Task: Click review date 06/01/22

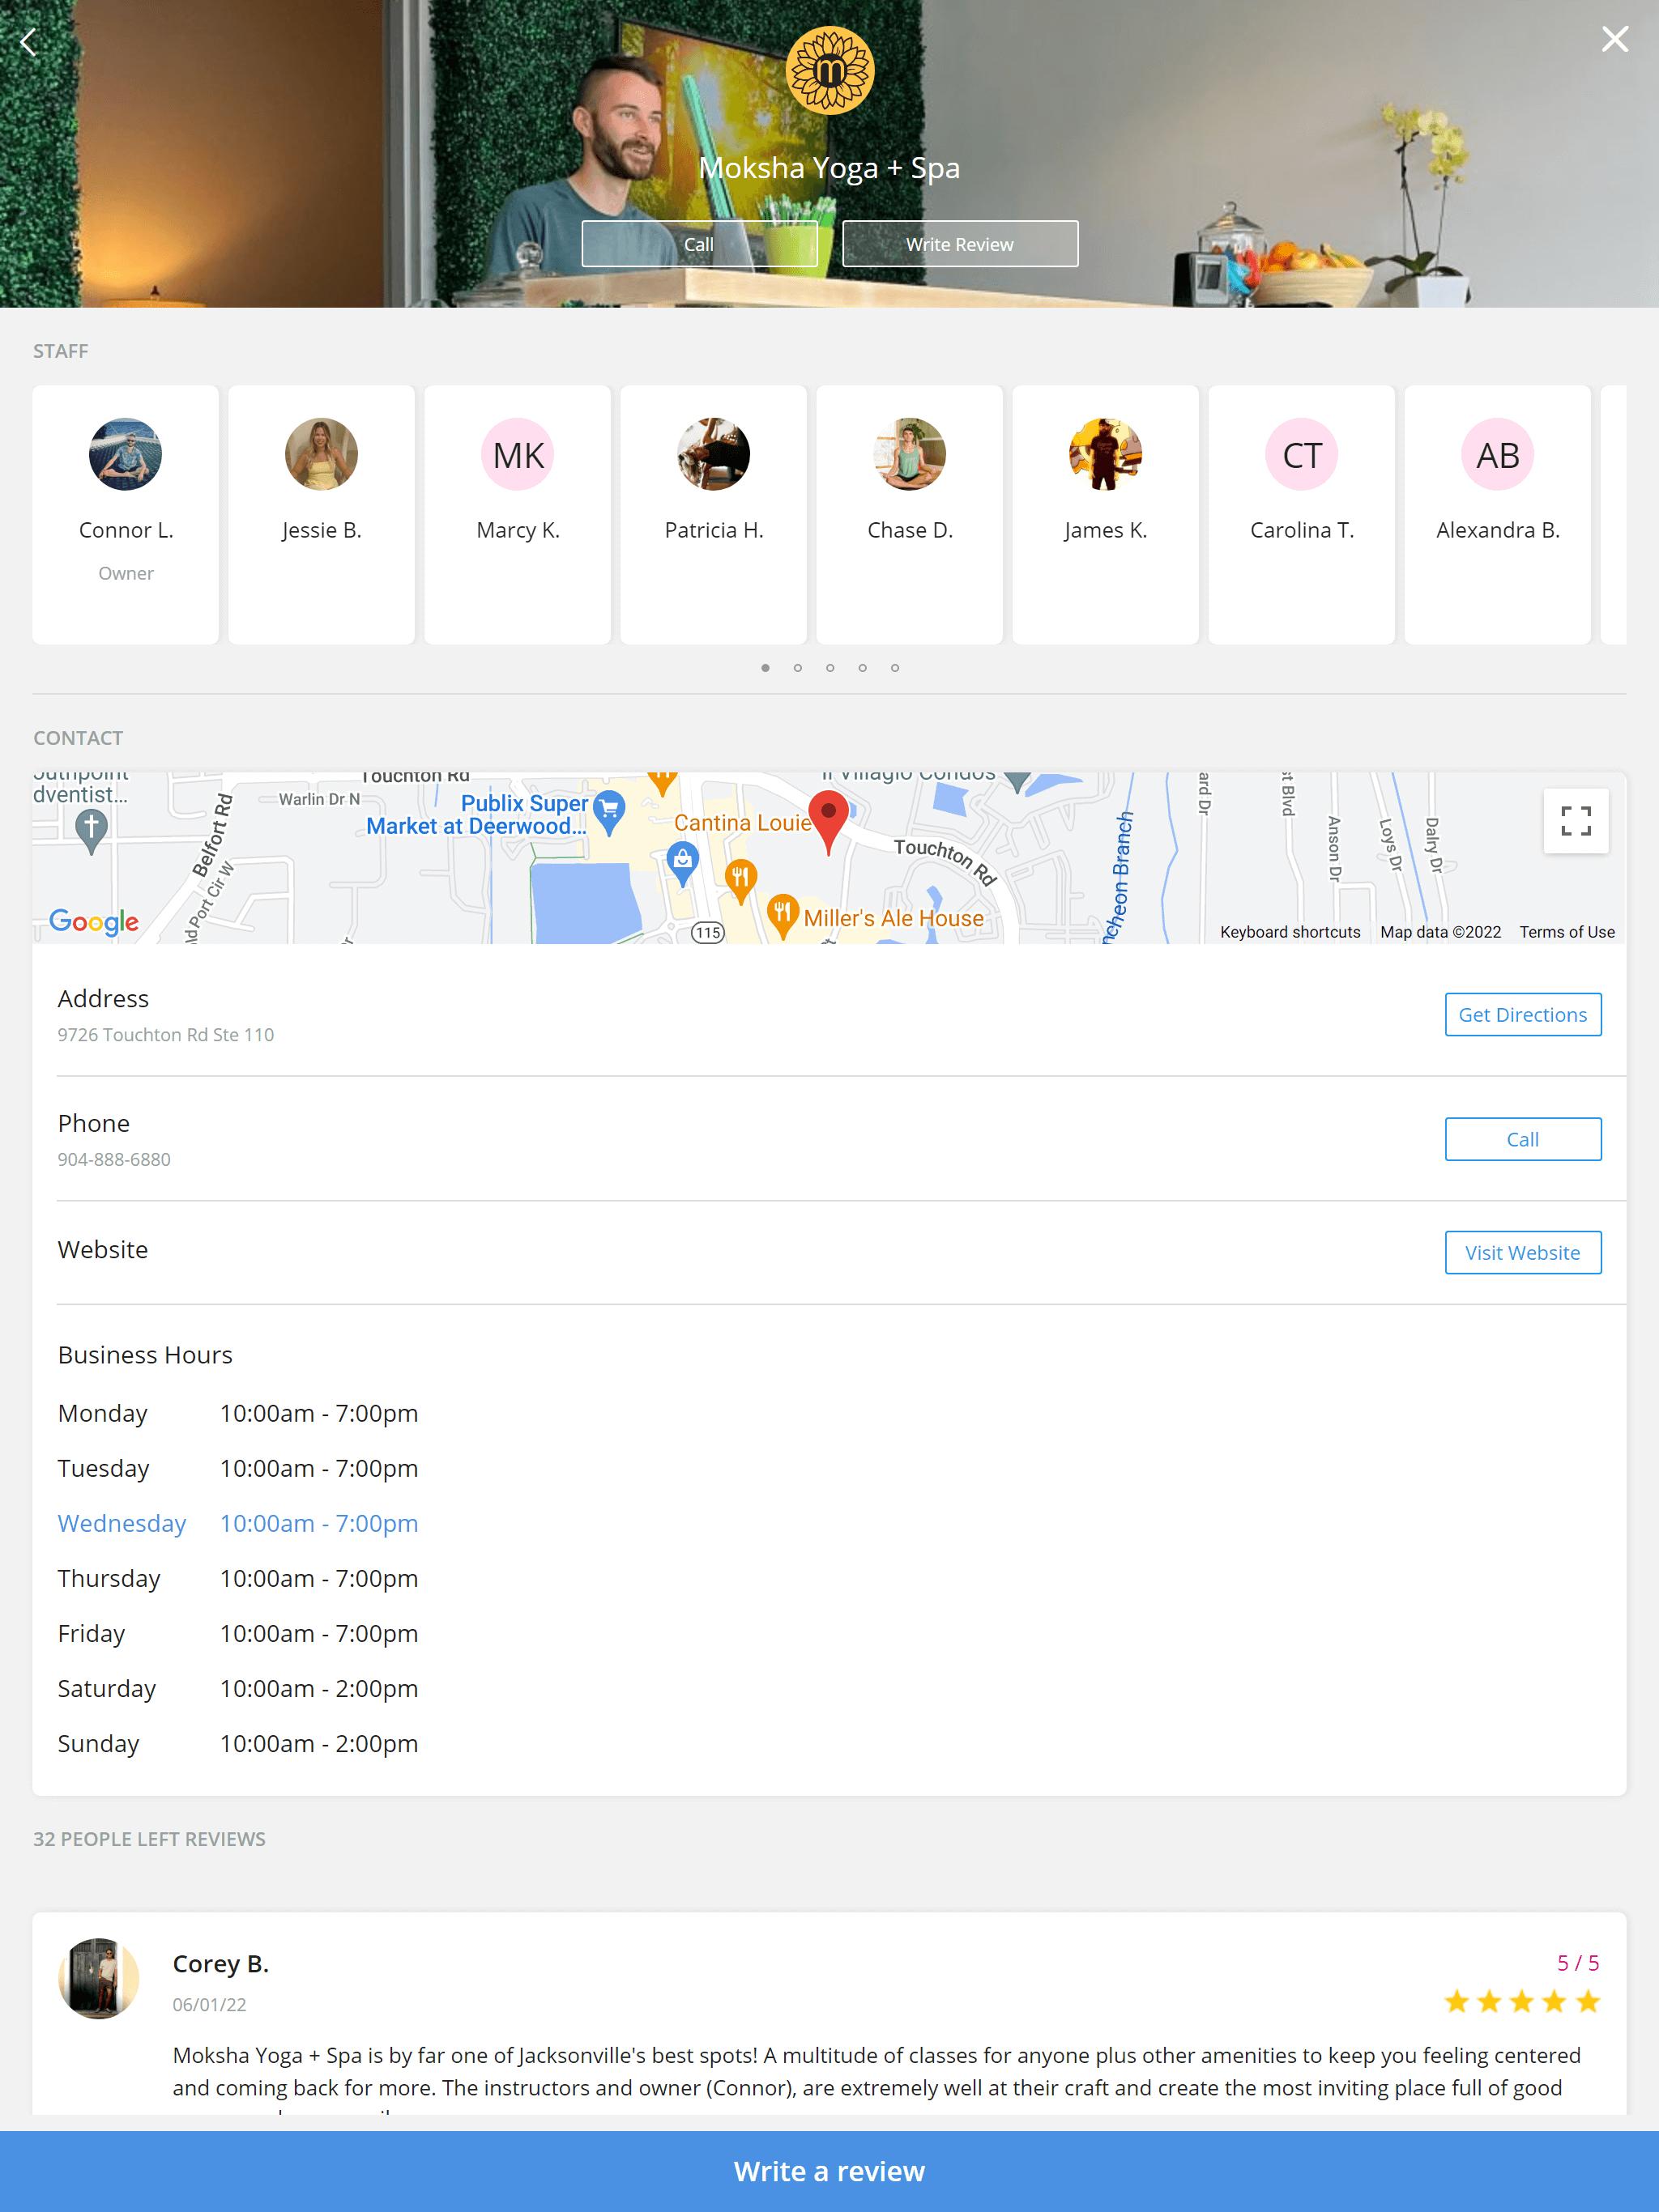Action: (x=209, y=2005)
